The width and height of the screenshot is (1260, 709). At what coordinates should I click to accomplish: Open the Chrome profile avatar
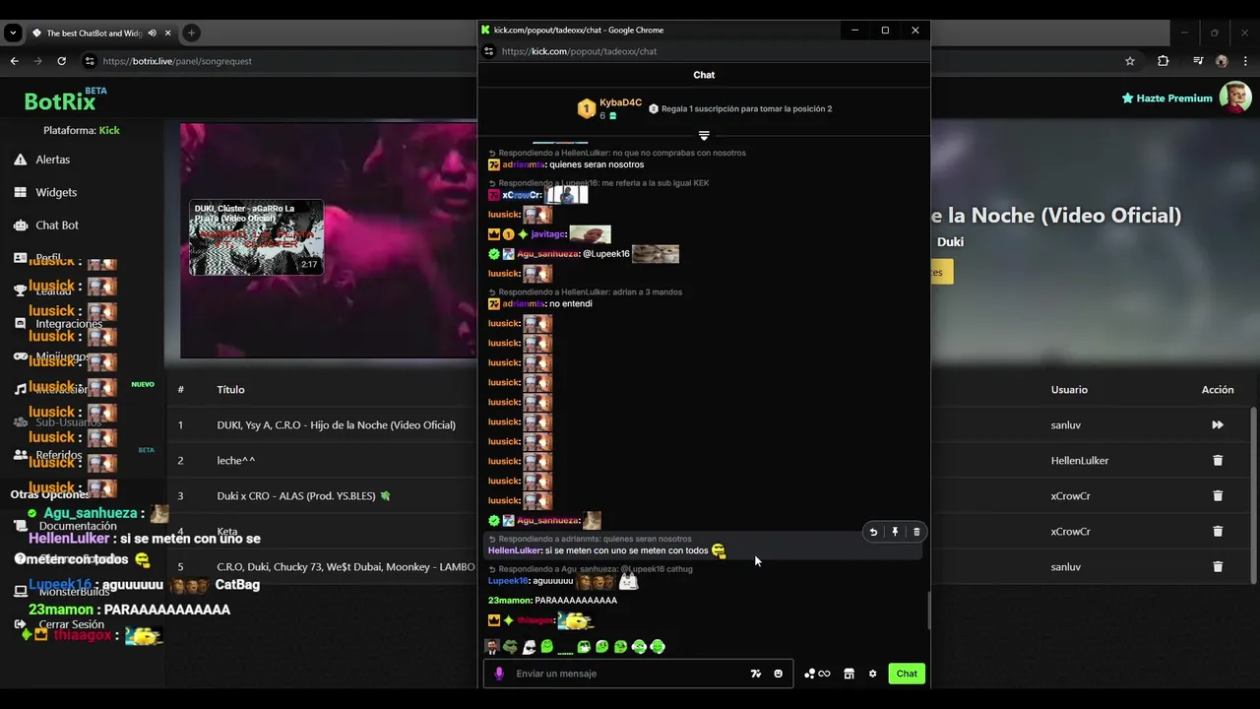click(x=1222, y=61)
